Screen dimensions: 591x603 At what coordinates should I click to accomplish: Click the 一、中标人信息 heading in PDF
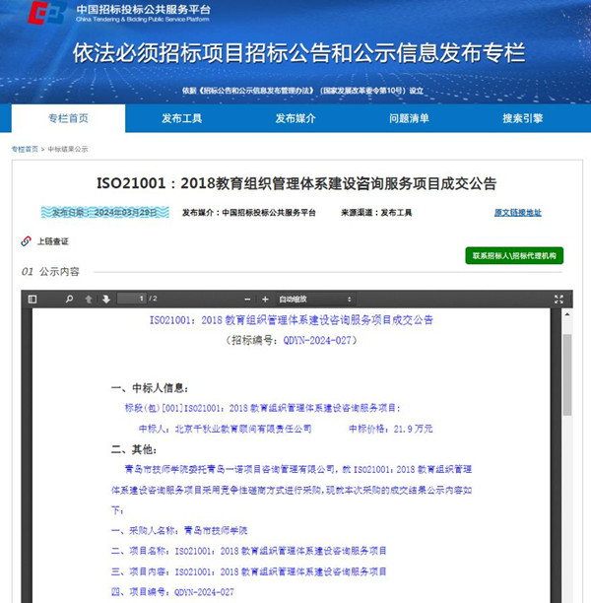(150, 388)
